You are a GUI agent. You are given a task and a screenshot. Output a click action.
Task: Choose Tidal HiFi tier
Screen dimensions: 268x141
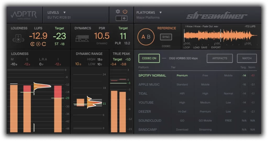(x=182, y=93)
